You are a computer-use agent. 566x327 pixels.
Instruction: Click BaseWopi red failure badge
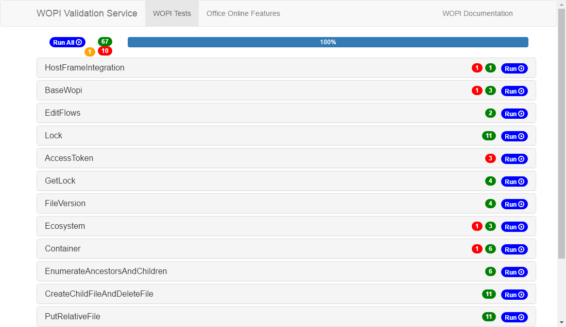pyautogui.click(x=477, y=90)
